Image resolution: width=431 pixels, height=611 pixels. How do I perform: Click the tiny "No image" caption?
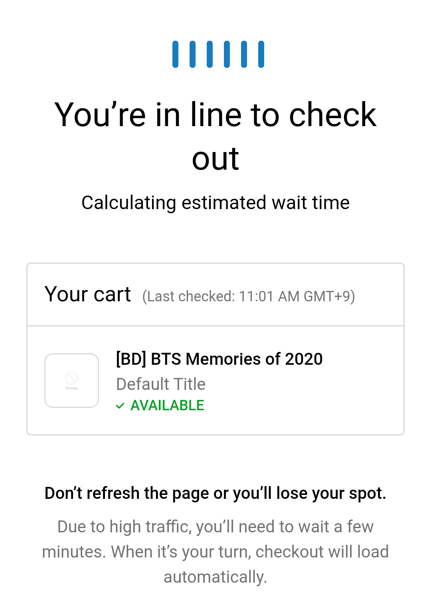[x=72, y=388]
